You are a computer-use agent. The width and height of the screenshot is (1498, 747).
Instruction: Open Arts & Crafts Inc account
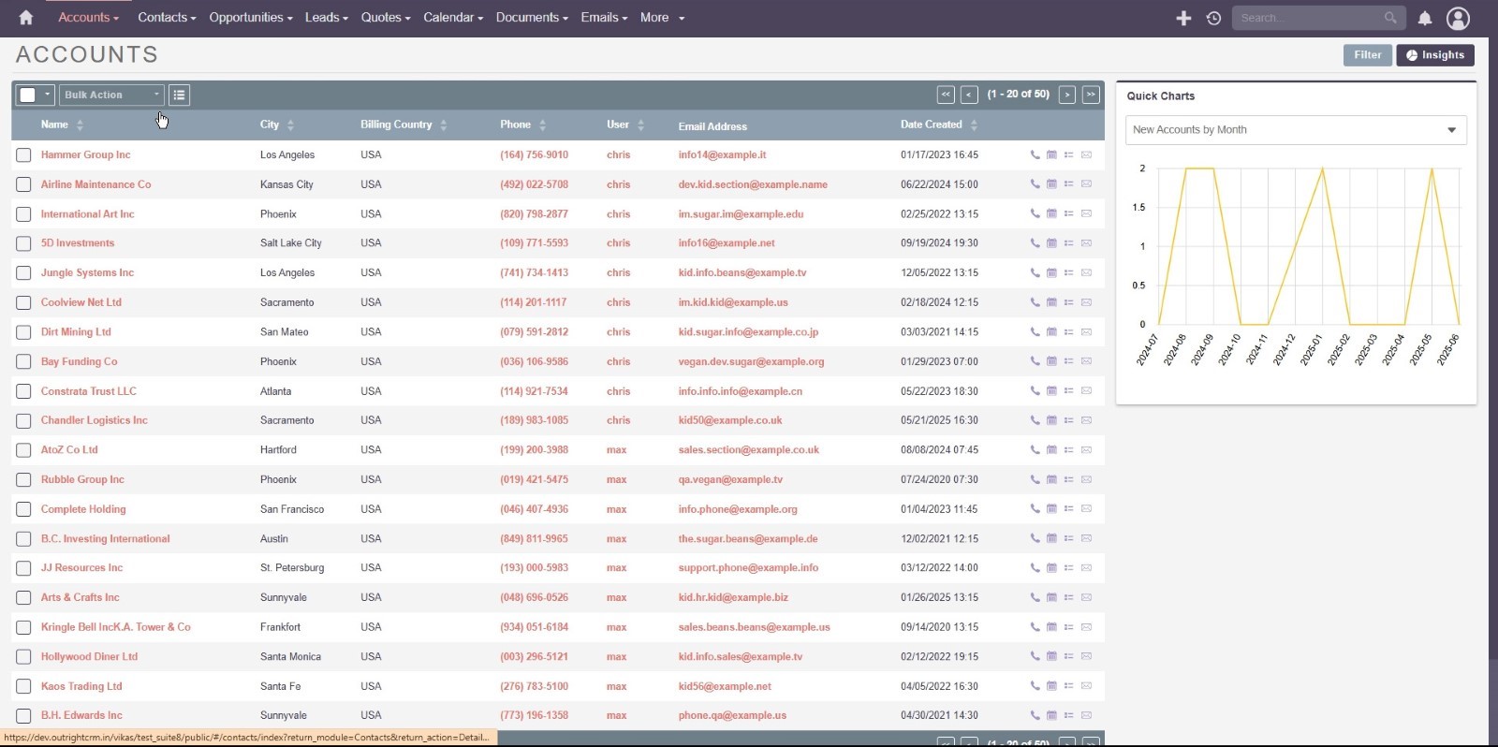coord(80,597)
